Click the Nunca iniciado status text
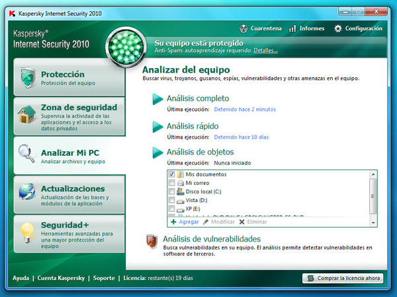 (232, 163)
